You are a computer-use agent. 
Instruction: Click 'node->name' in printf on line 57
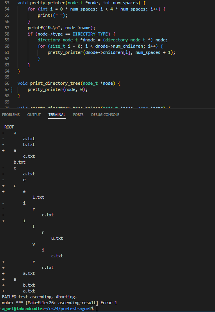click(x=78, y=28)
